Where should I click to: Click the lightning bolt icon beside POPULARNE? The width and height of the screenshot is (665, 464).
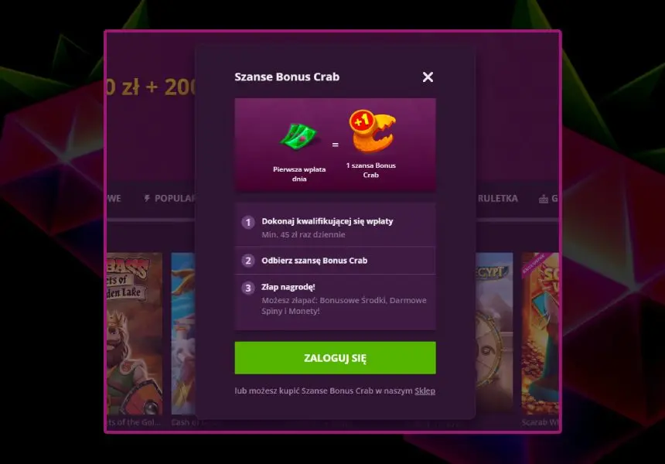pyautogui.click(x=147, y=198)
